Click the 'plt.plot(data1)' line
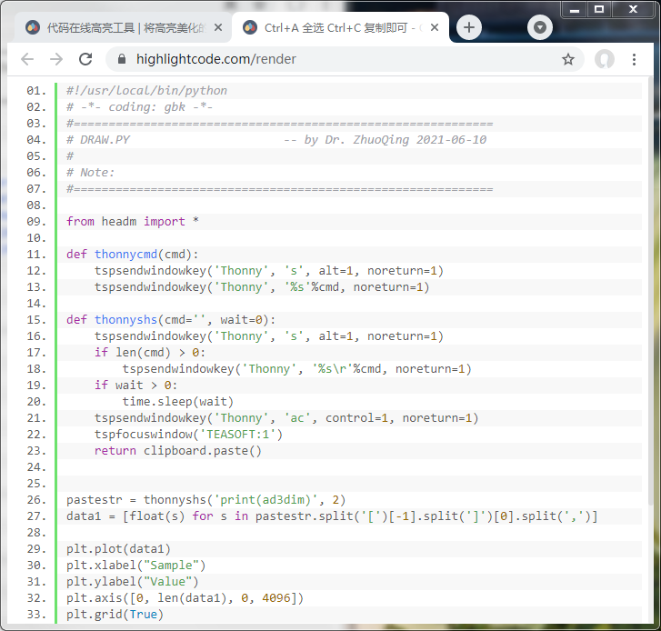Image resolution: width=661 pixels, height=631 pixels. [118, 549]
